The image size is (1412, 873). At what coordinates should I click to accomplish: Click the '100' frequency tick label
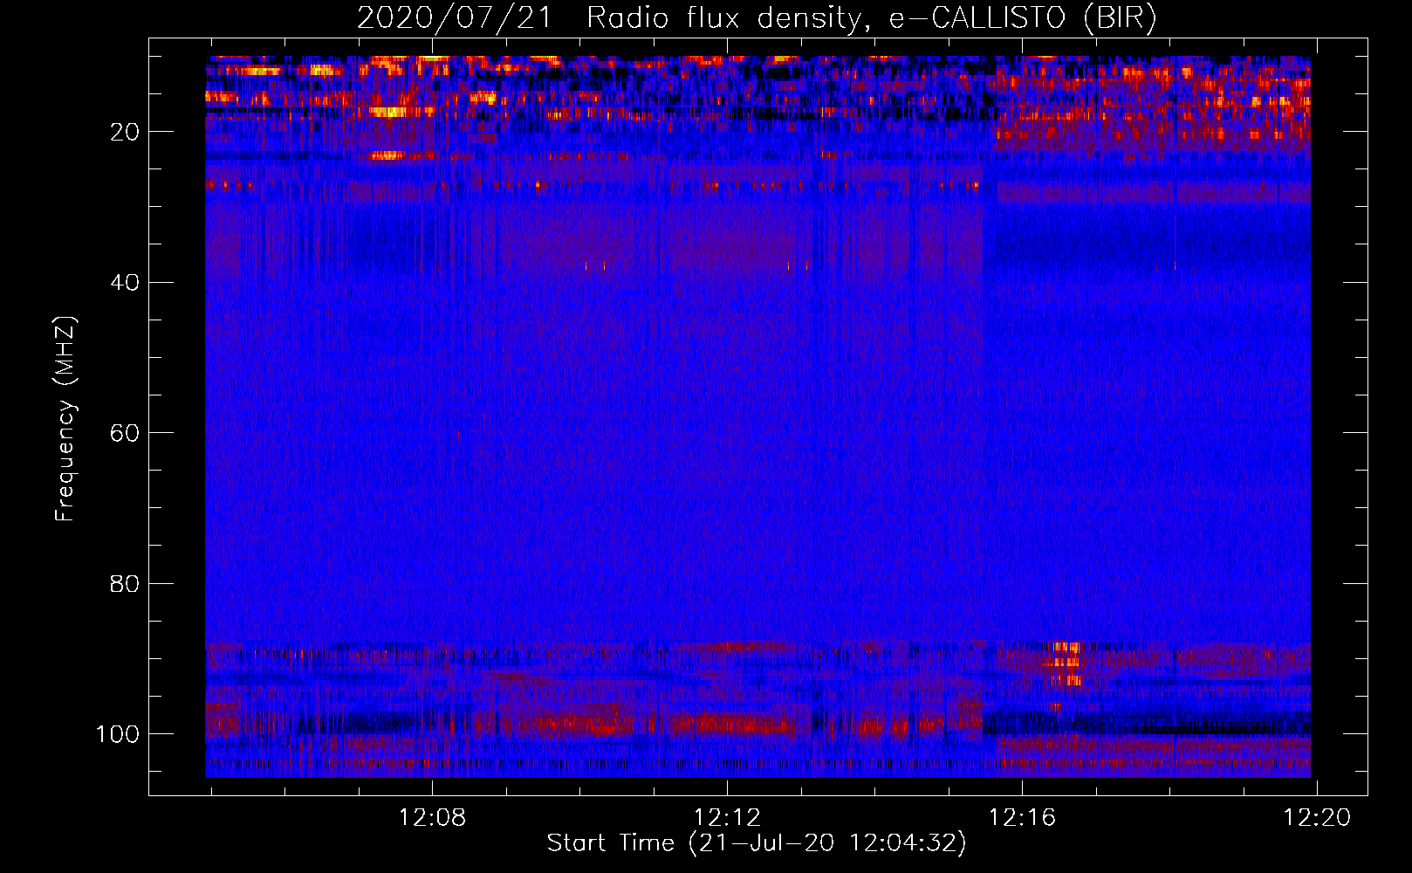click(x=118, y=734)
